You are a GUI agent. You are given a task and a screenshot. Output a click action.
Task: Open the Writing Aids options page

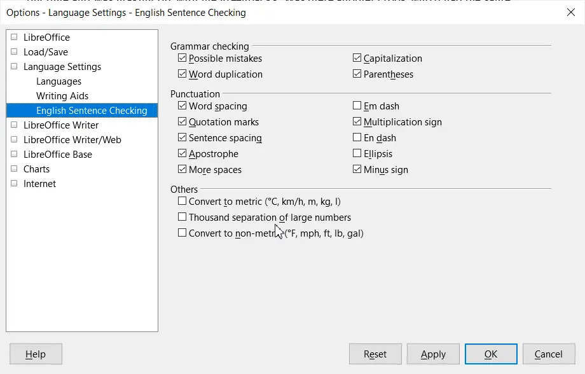point(62,96)
